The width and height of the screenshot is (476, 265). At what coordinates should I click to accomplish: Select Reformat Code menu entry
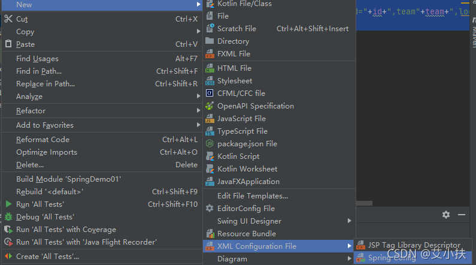[x=102, y=140]
